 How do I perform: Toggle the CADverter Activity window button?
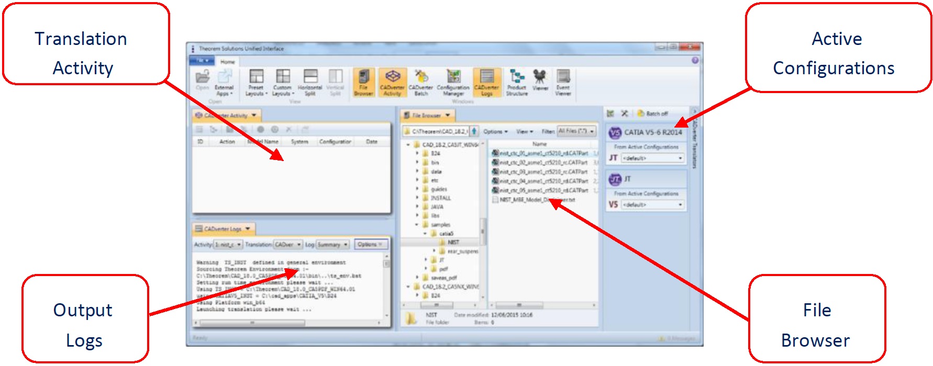coord(392,83)
